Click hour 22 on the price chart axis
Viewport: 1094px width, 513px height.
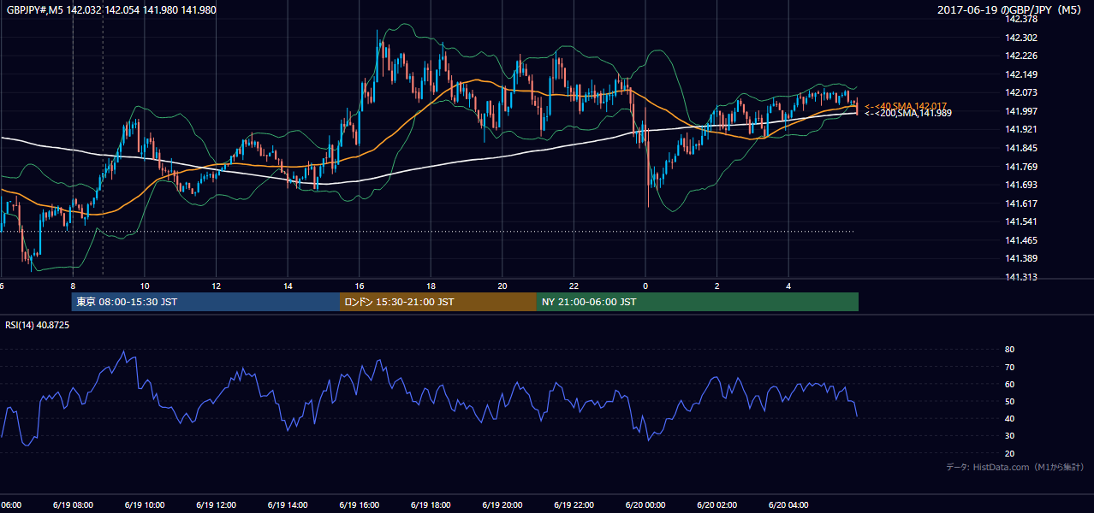click(574, 286)
